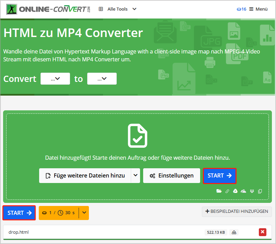Click the START button above the file list
This screenshot has width=276, height=244.
pos(19,213)
